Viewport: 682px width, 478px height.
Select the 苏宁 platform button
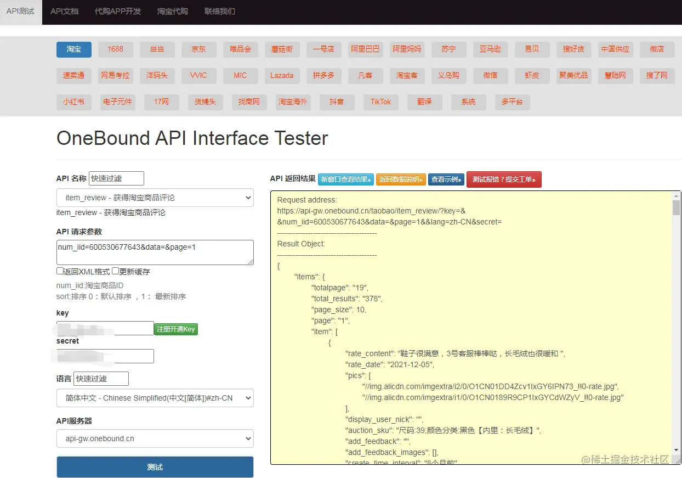448,49
